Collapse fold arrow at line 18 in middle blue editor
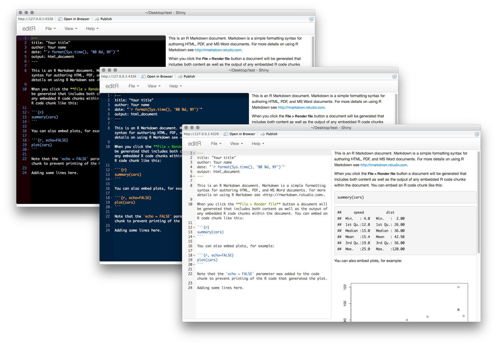 pyautogui.click(x=112, y=198)
